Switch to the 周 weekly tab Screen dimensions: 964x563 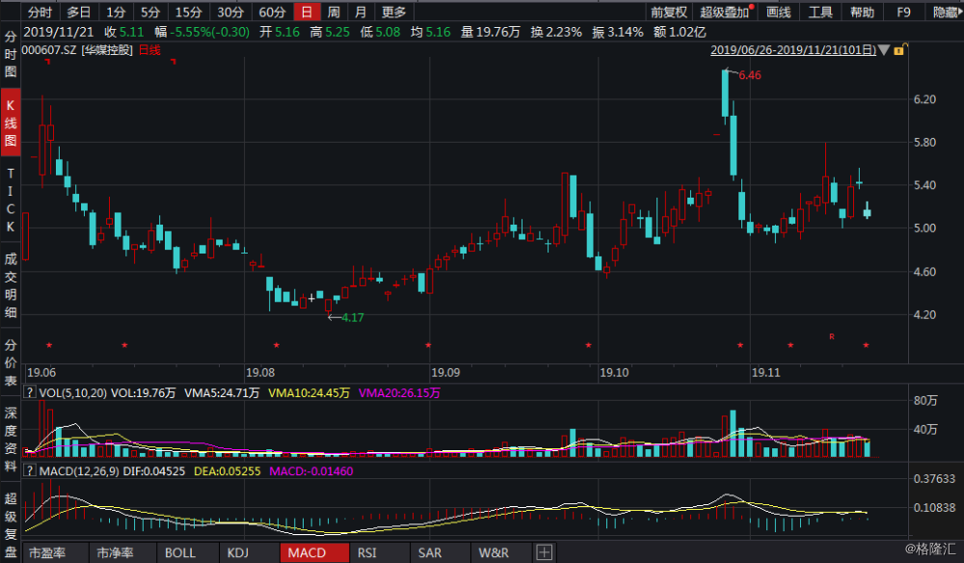coord(334,12)
